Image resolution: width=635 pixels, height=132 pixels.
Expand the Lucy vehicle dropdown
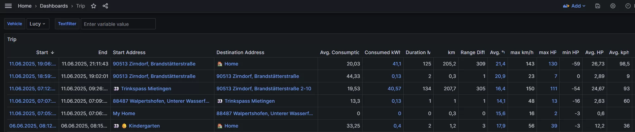(38, 24)
